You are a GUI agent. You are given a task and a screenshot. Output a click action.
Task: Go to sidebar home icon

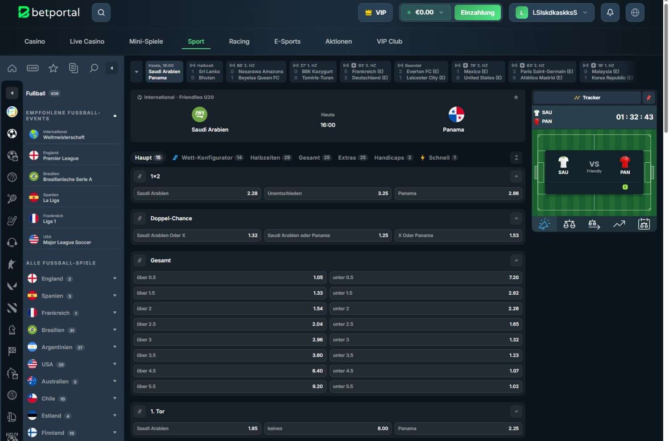click(x=12, y=68)
